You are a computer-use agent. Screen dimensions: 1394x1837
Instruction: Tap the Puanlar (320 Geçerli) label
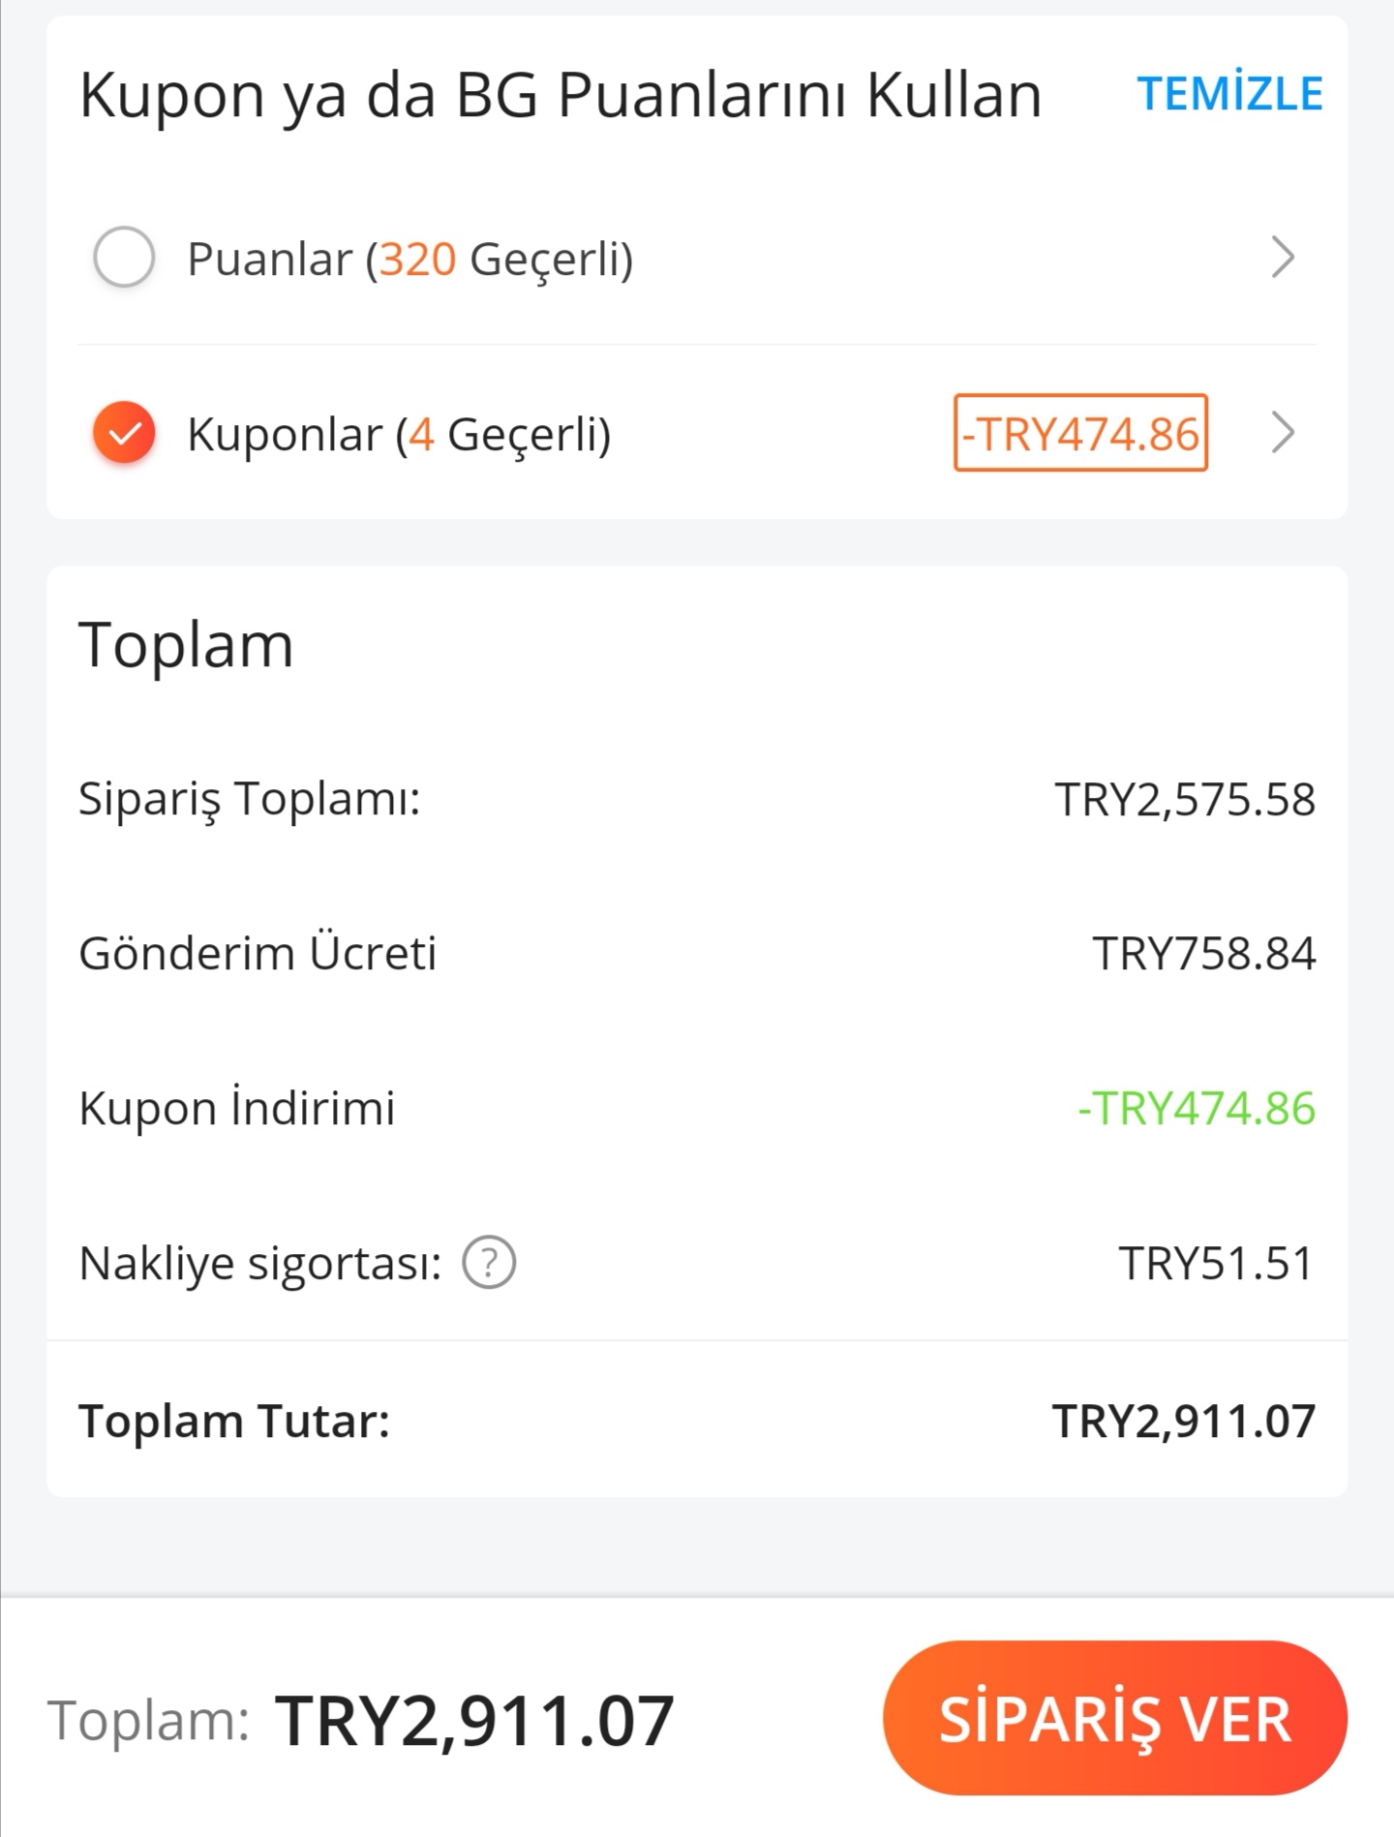tap(410, 259)
